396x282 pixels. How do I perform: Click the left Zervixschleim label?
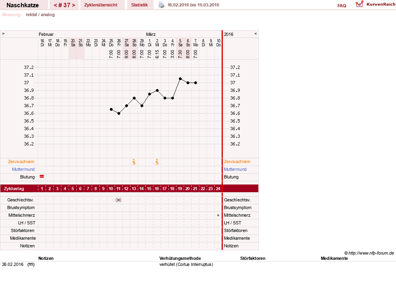(21, 162)
